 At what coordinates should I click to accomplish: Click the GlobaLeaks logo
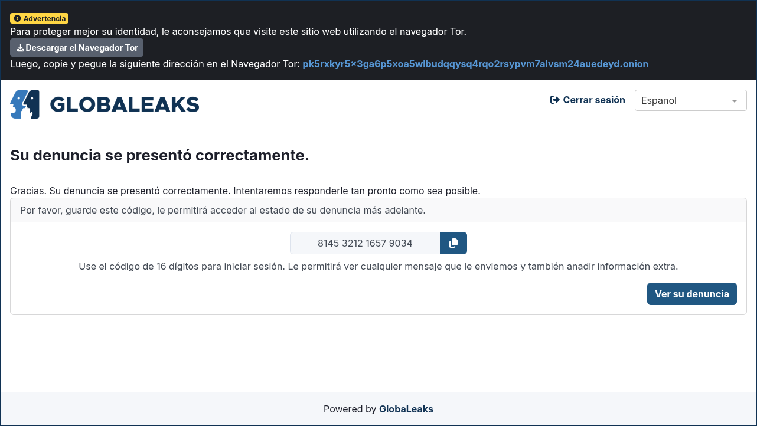105,104
